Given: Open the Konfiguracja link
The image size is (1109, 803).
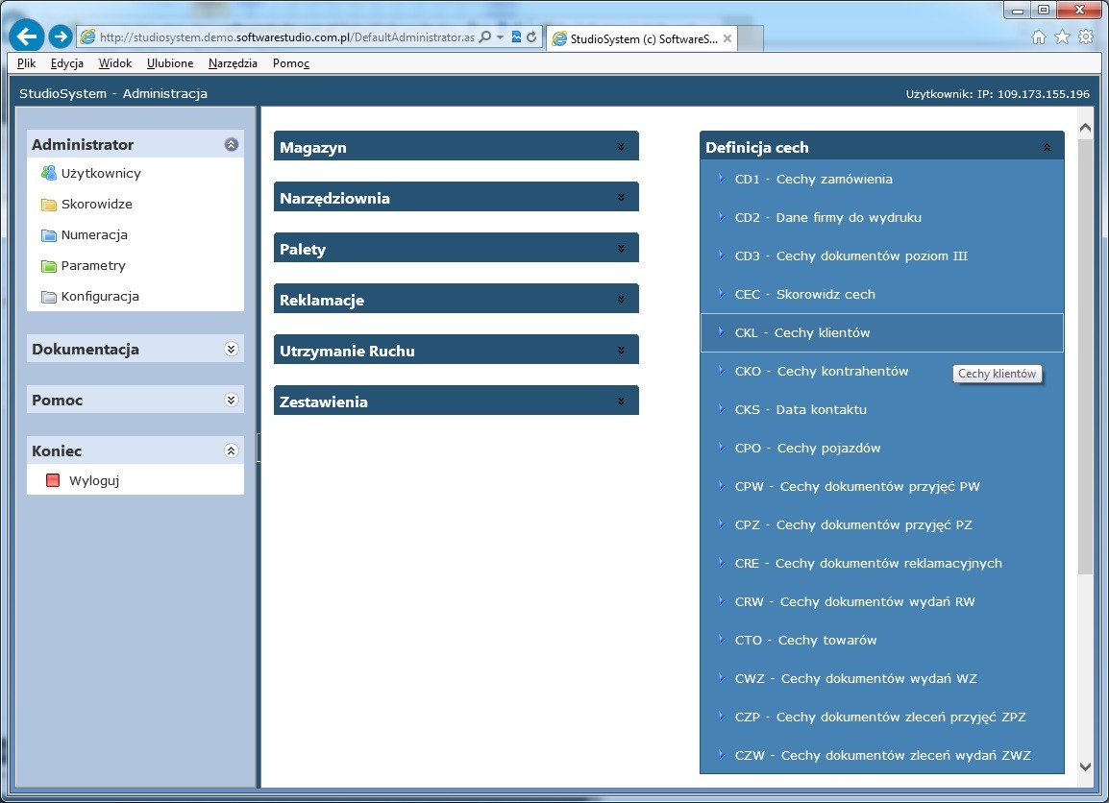Looking at the screenshot, I should click(x=100, y=297).
